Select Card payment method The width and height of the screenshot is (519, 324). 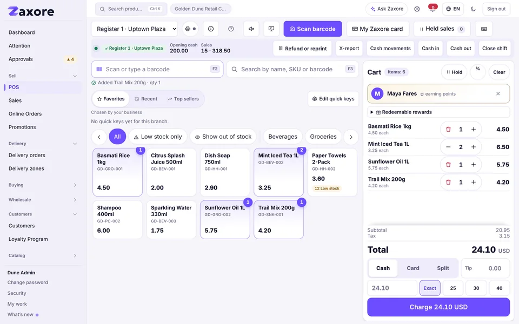click(x=412, y=268)
